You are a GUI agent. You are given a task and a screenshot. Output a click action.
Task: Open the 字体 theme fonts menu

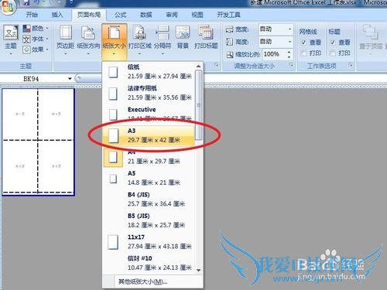point(36,39)
